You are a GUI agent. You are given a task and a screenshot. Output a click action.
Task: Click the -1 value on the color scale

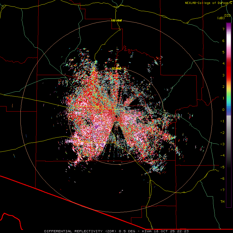point(222,121)
